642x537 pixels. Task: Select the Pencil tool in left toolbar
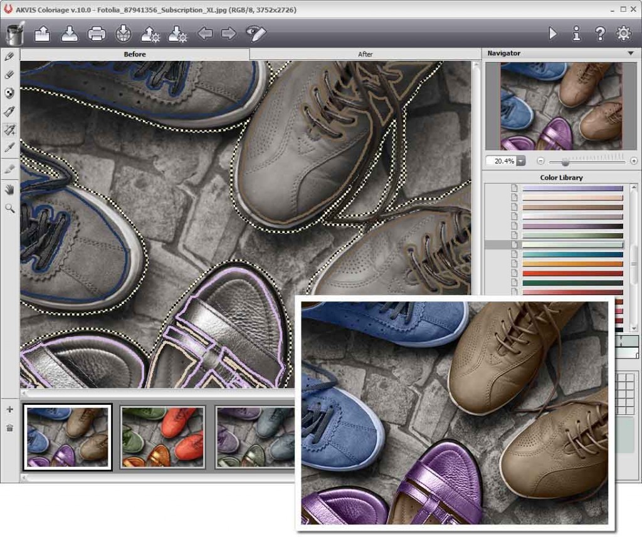[9, 56]
